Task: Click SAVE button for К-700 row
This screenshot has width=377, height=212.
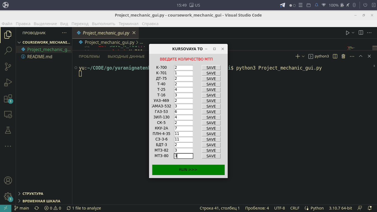Action: click(211, 68)
